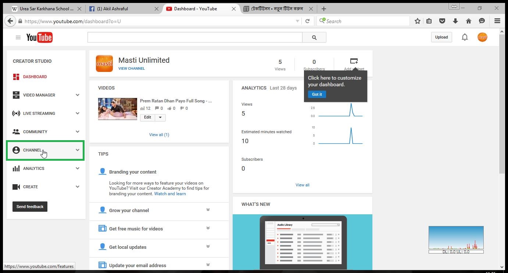The image size is (508, 273).
Task: Click the video Edit button
Action: pos(147,117)
